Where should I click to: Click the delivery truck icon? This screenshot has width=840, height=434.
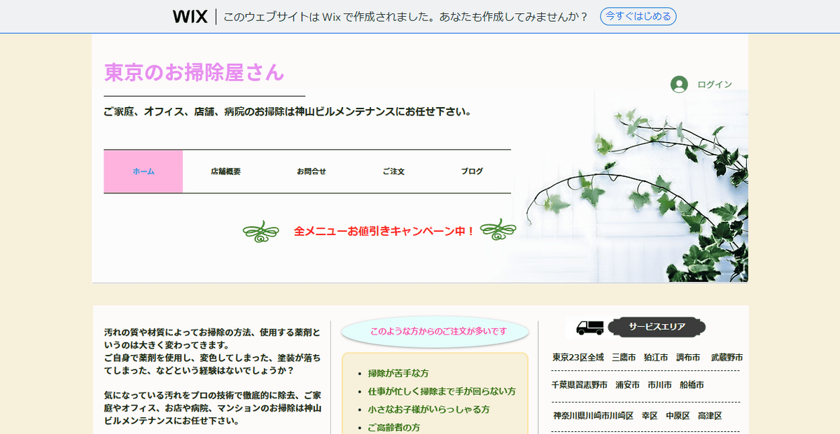pyautogui.click(x=589, y=328)
